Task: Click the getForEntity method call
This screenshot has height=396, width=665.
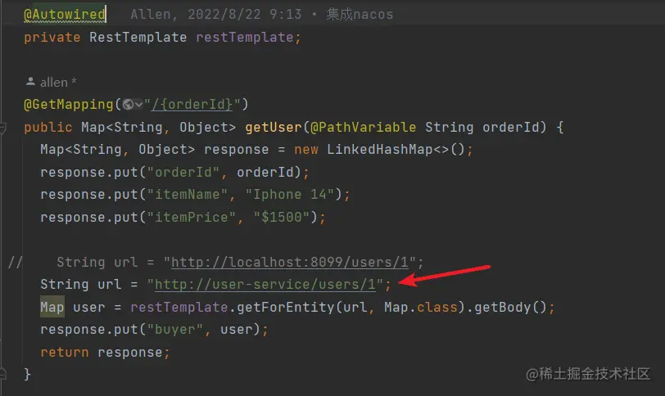Action: coord(286,307)
